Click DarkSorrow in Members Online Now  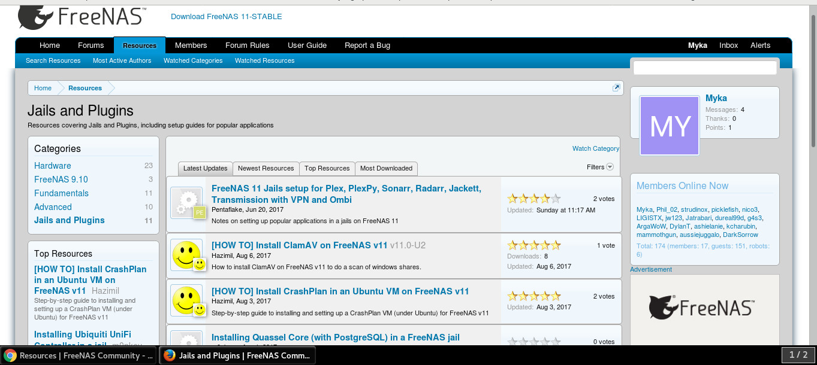pyautogui.click(x=741, y=235)
